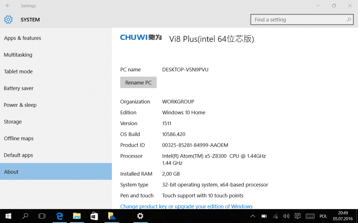Viewport: 358px width, 223px height.
Task: Open the volume speaker tray icon
Action: (x=286, y=216)
